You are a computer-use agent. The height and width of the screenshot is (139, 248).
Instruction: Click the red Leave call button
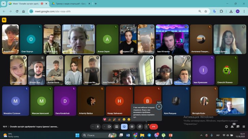[x=154, y=126]
